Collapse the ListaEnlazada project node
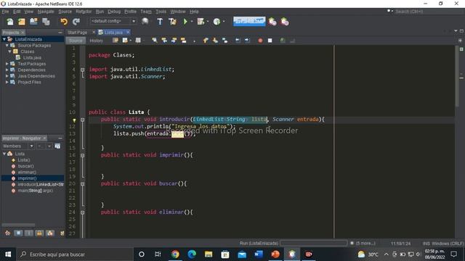Viewport: 465px width, 261px height. tap(4, 39)
